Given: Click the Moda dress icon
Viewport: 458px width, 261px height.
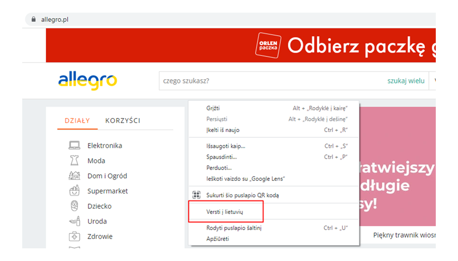Looking at the screenshot, I should pos(74,161).
